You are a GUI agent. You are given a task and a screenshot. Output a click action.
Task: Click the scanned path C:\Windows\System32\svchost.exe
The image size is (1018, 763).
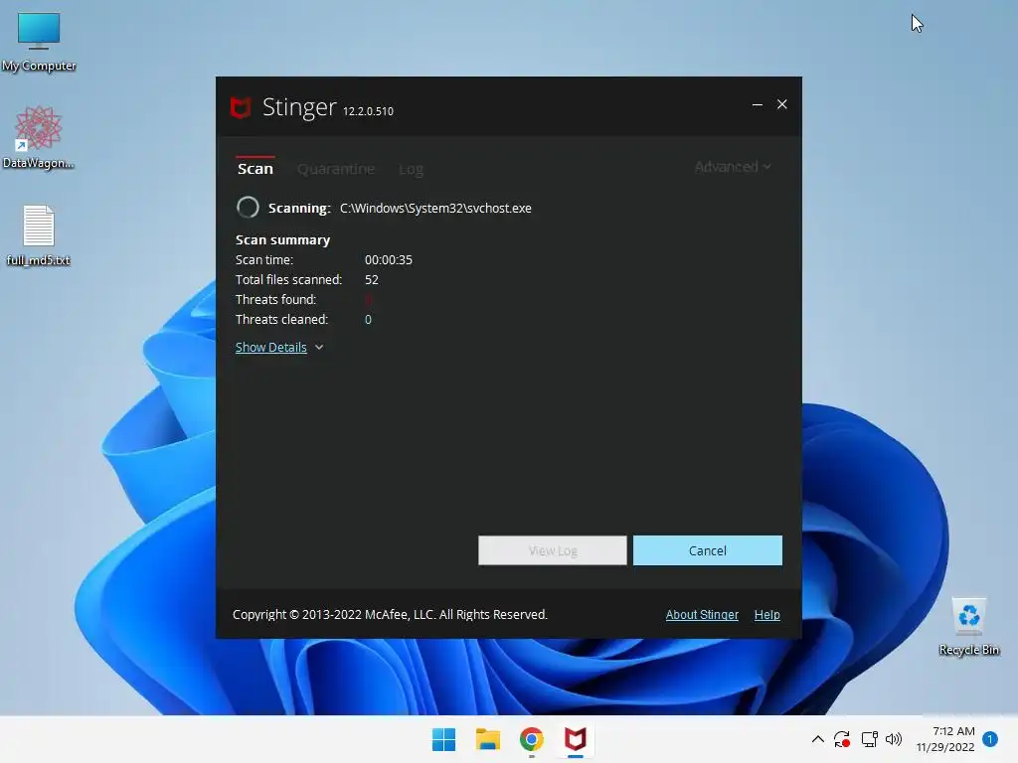tap(435, 209)
